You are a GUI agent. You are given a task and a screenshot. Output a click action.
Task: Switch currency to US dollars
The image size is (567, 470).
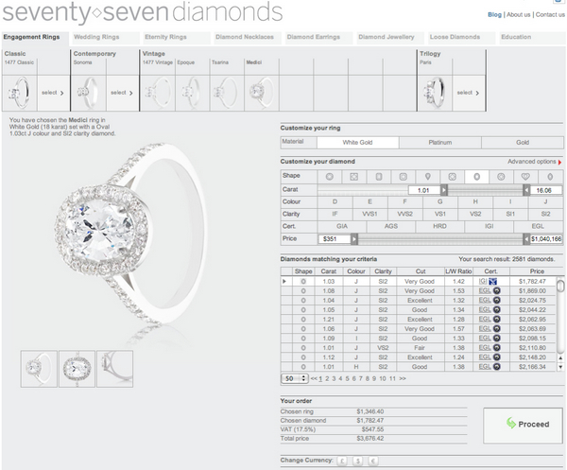point(357,461)
